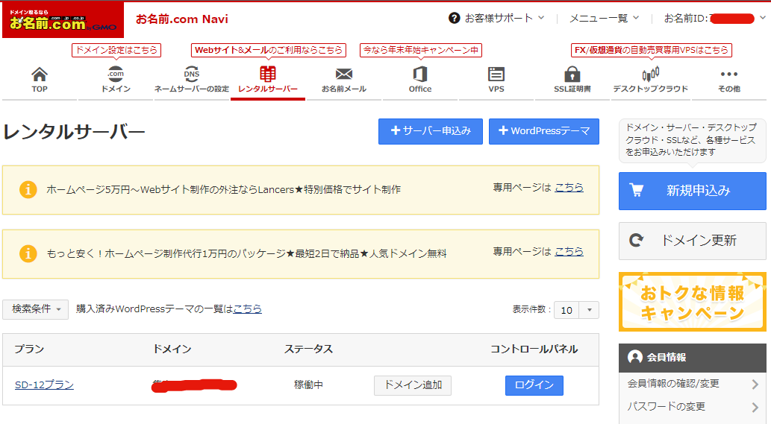Click the その他 three-dots icon
771x424 pixels.
[728, 75]
